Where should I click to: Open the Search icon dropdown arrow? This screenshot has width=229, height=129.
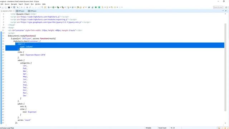pyautogui.click(x=86, y=7)
